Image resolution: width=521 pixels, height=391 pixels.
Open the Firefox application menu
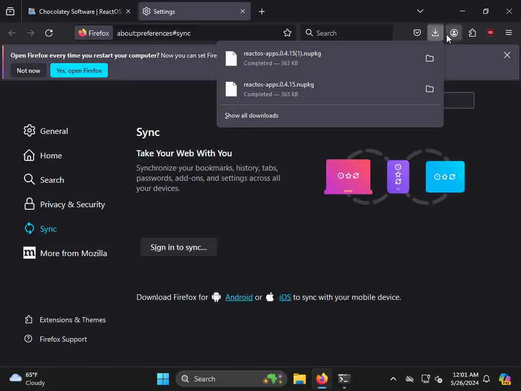[x=509, y=33]
